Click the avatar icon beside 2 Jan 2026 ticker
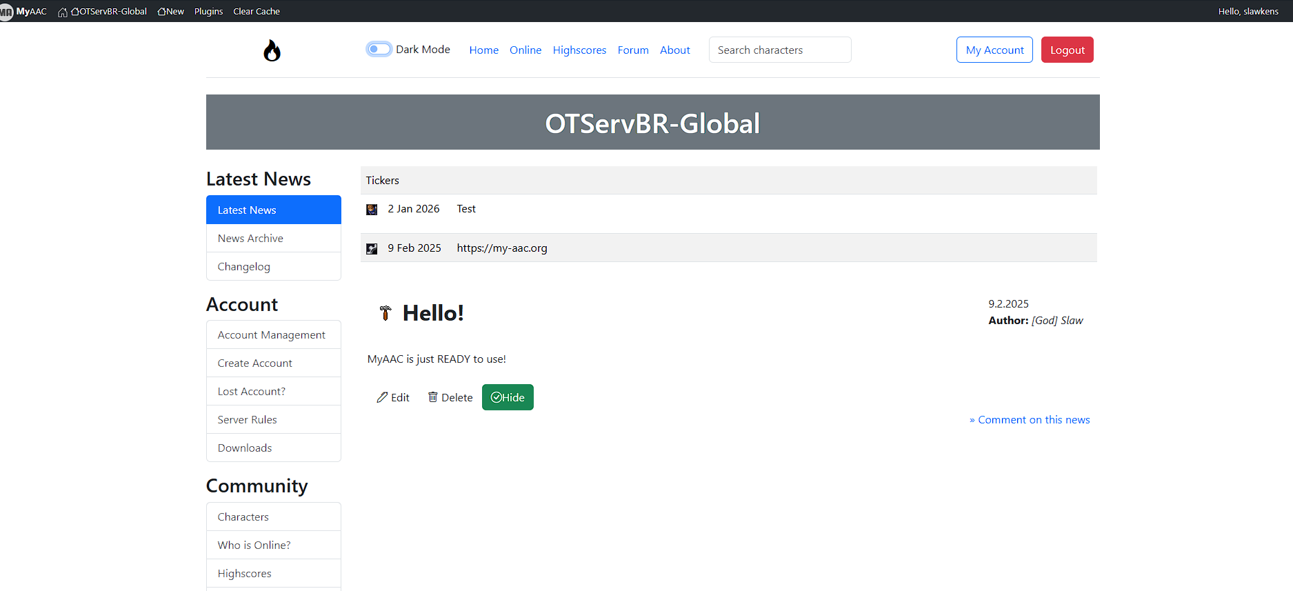This screenshot has height=591, width=1293. pyautogui.click(x=372, y=210)
